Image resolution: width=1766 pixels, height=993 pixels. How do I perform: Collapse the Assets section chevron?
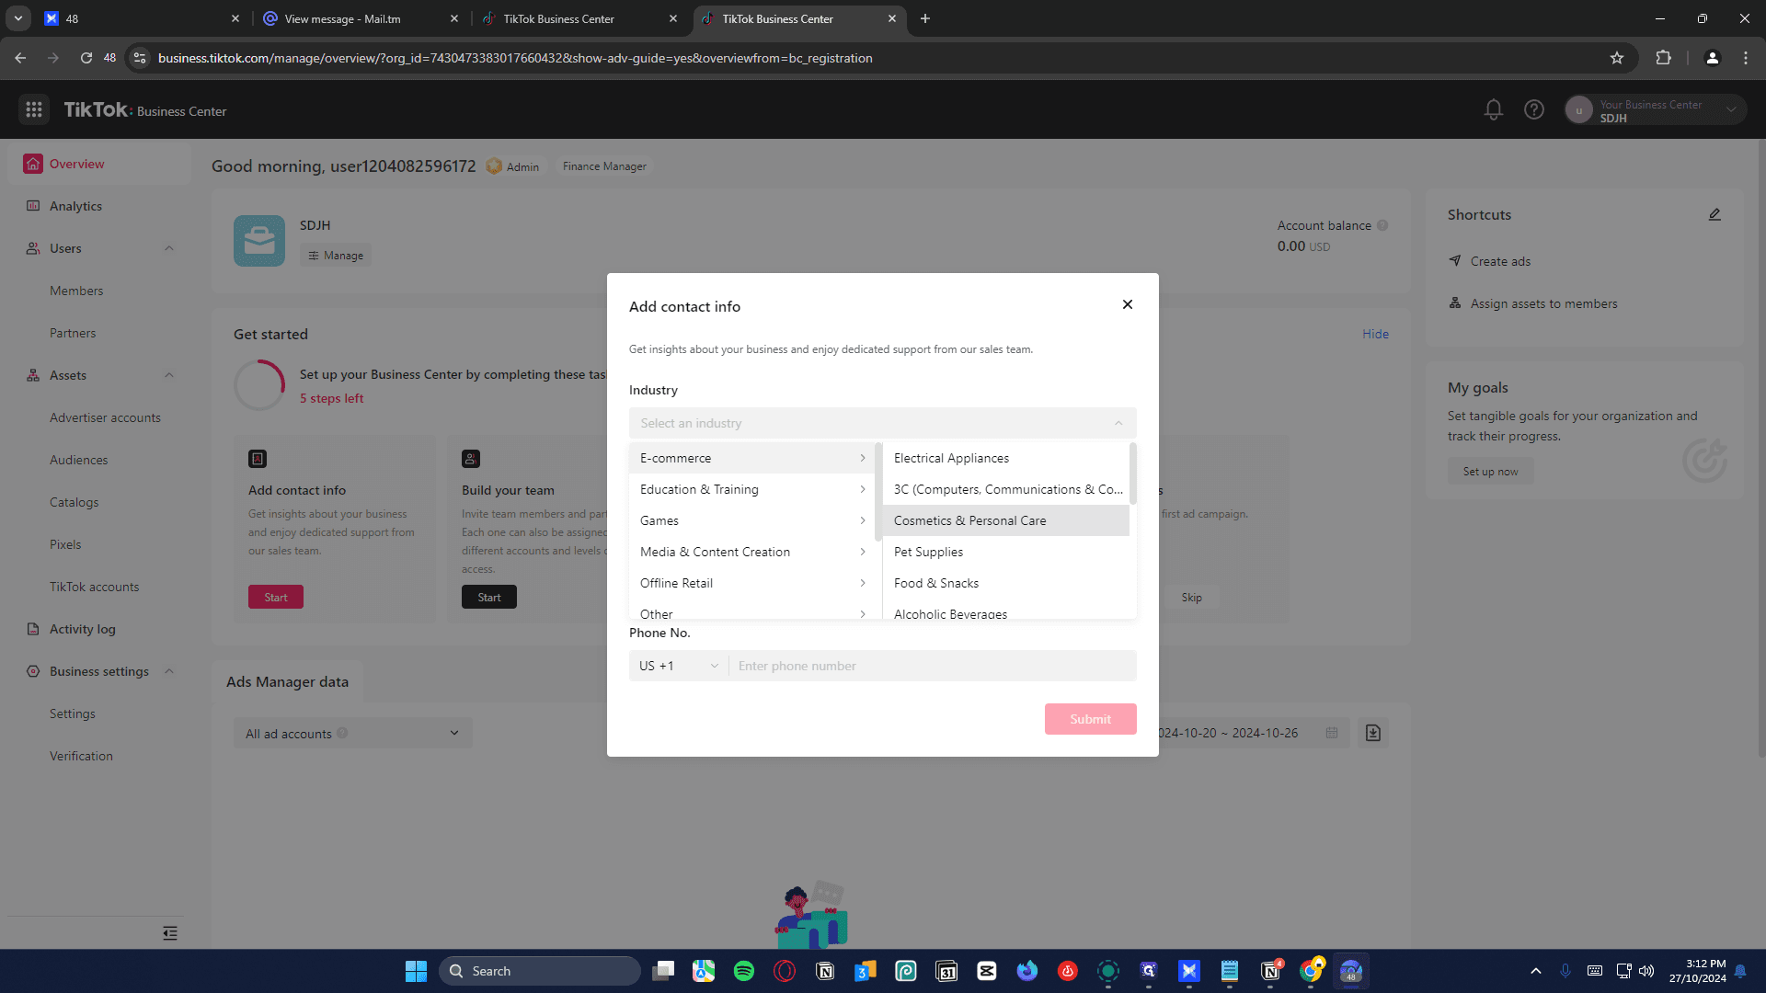click(x=169, y=375)
